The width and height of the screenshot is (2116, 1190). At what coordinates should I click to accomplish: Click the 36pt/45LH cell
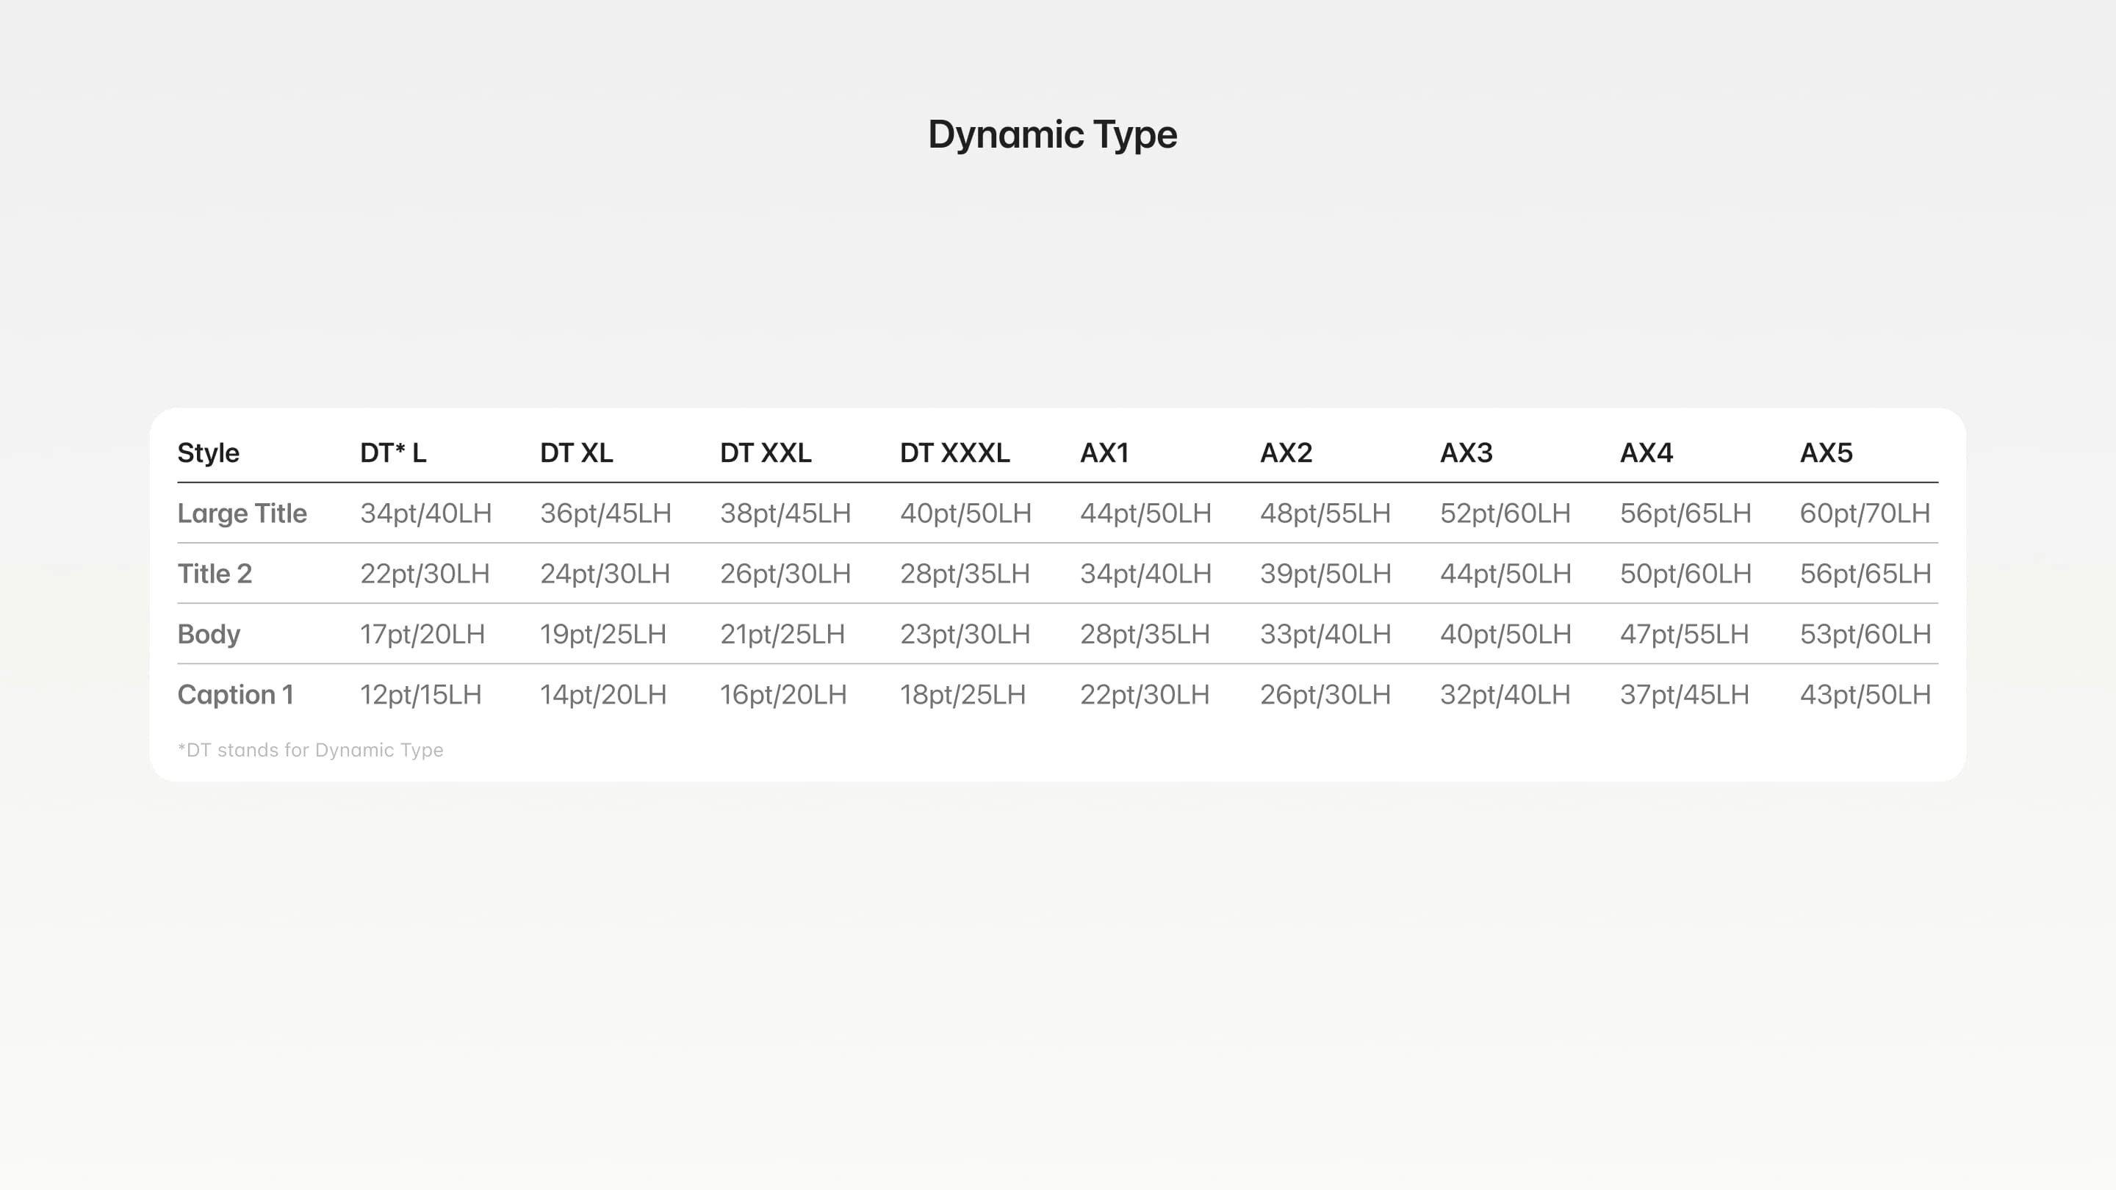pos(606,513)
